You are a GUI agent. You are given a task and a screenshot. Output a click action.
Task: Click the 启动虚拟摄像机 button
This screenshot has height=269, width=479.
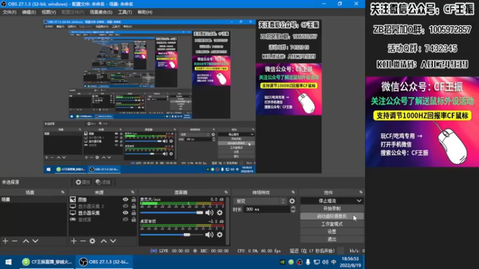coord(332,216)
